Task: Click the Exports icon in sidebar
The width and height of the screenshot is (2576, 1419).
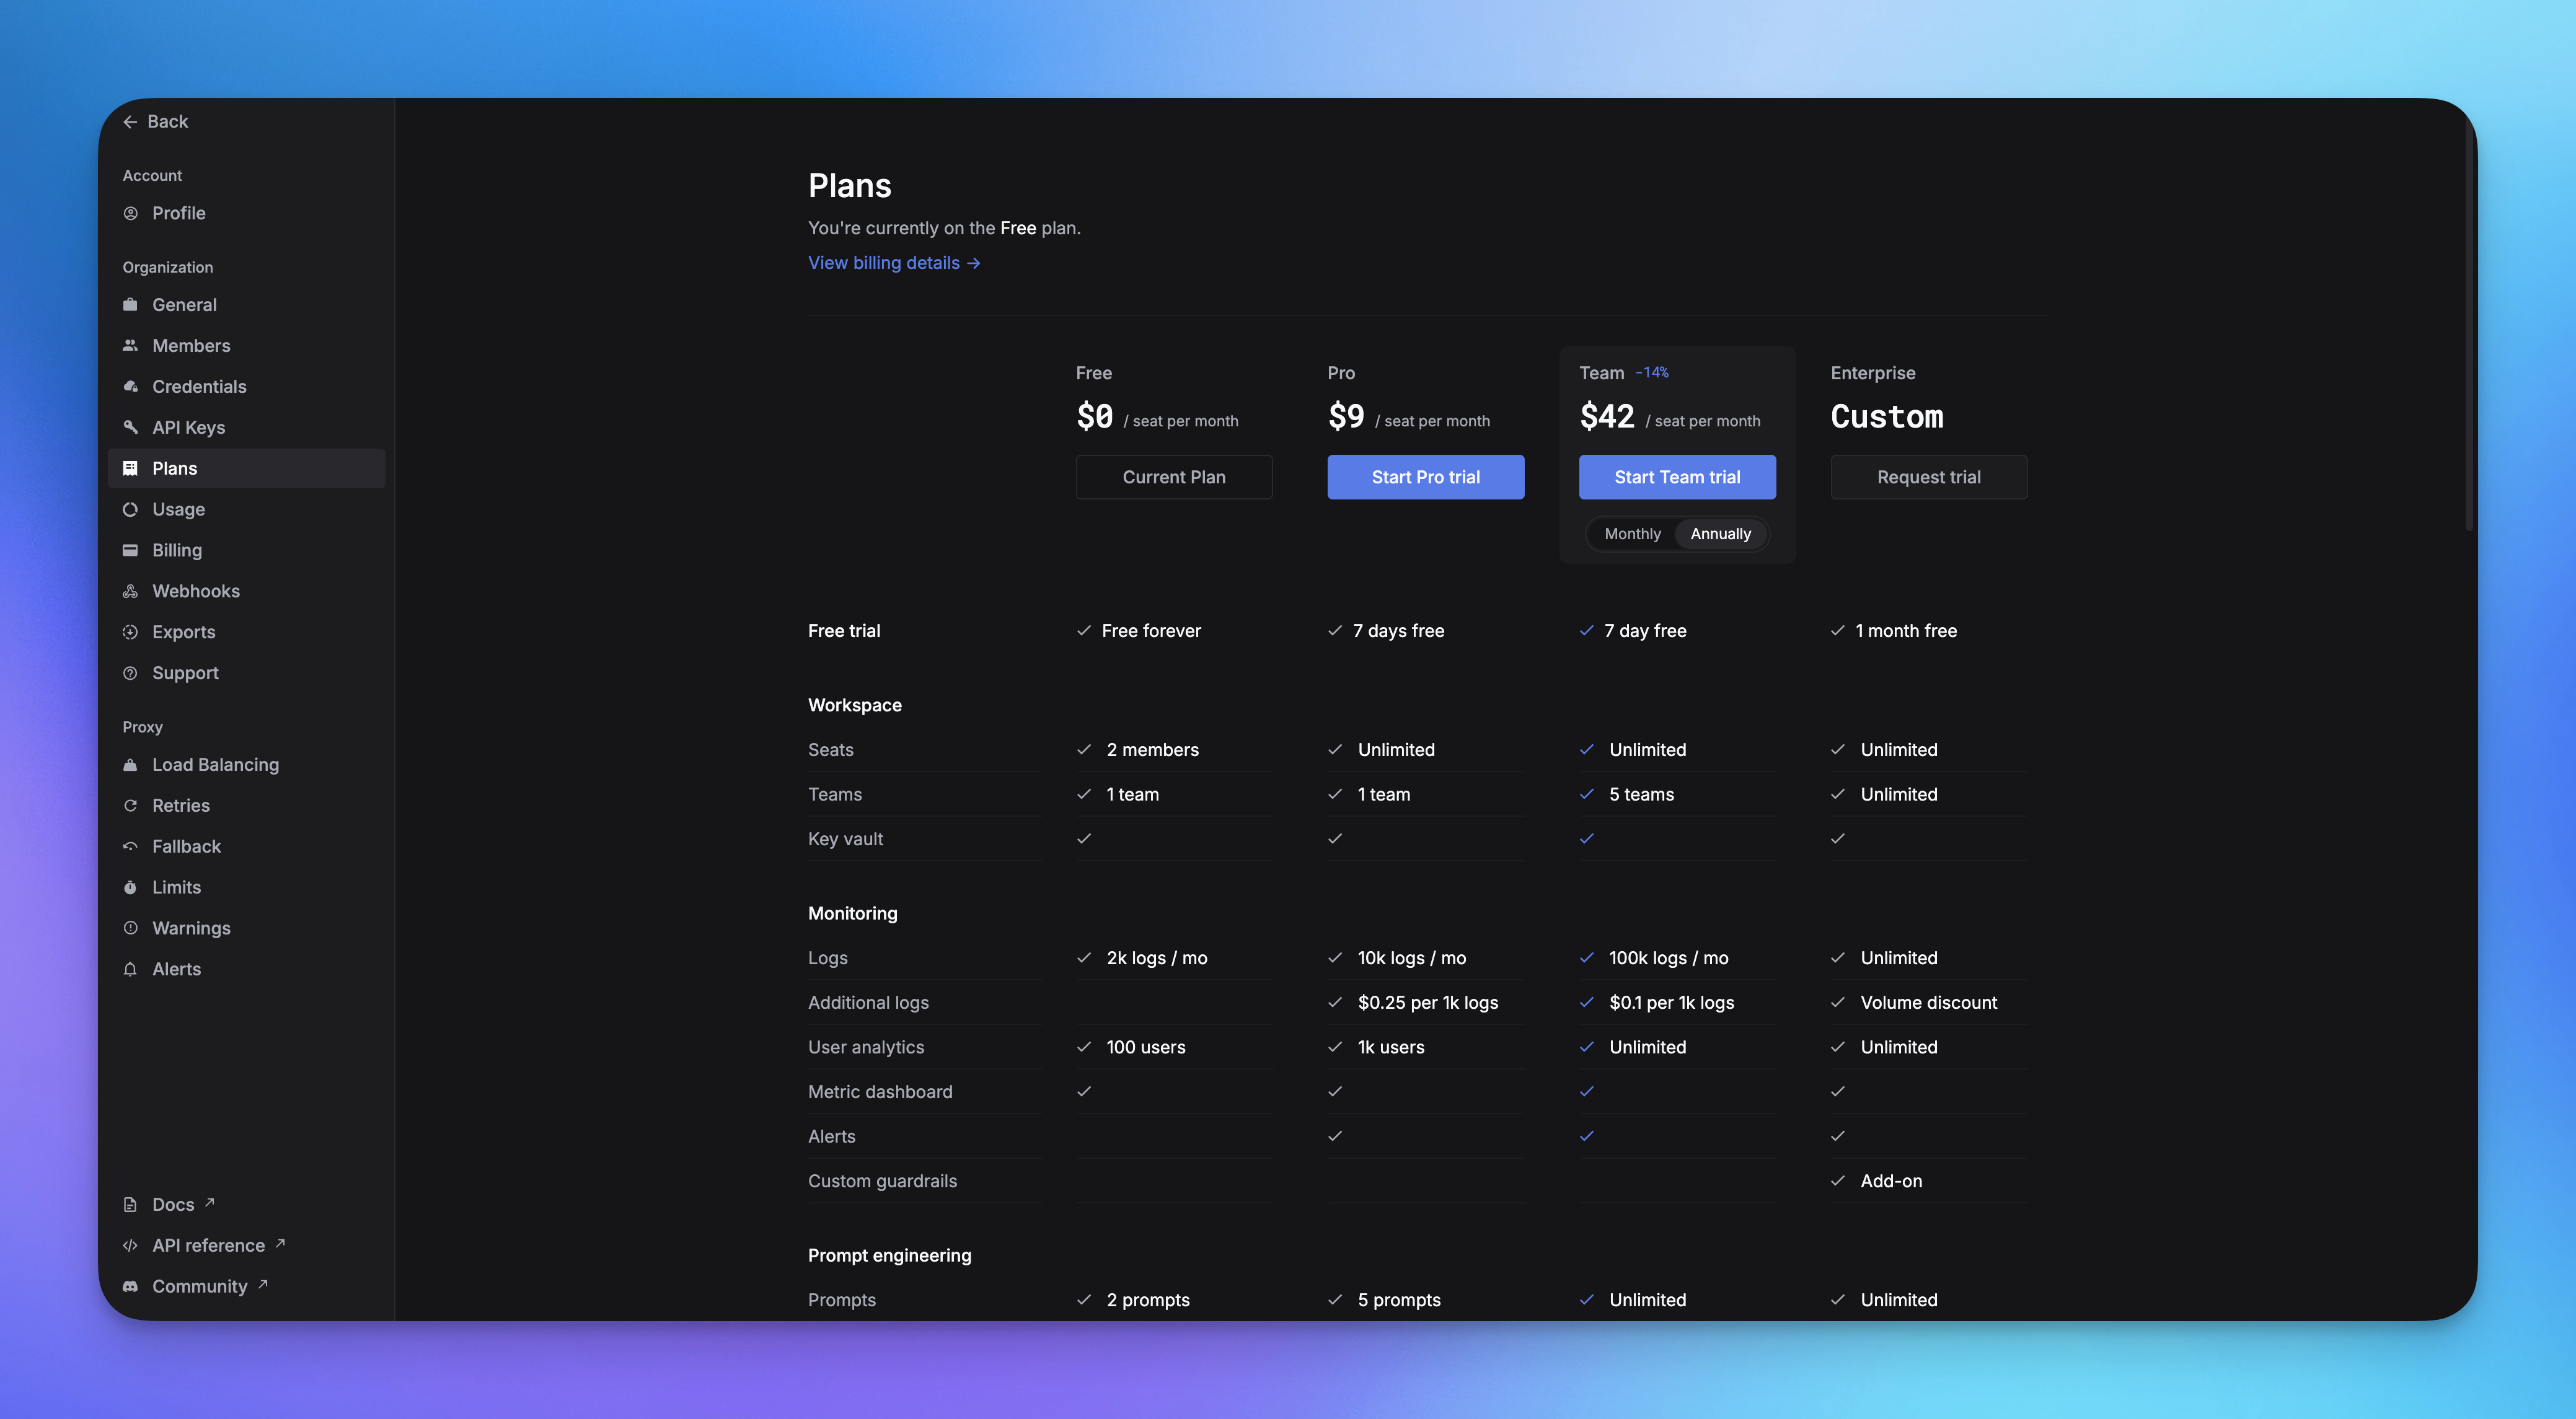Action: pyautogui.click(x=130, y=633)
